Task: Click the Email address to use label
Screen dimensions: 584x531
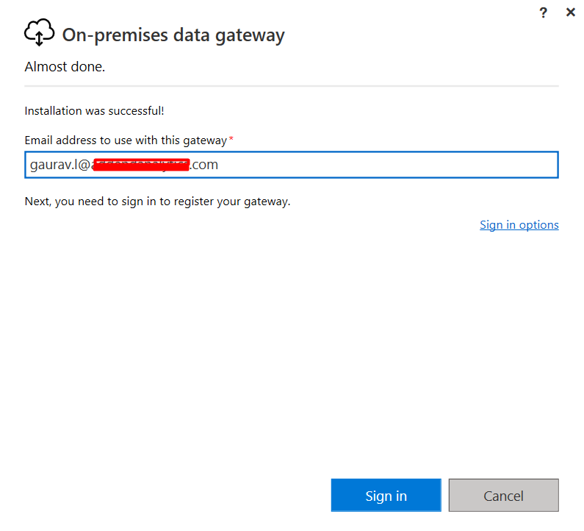Action: tap(126, 140)
